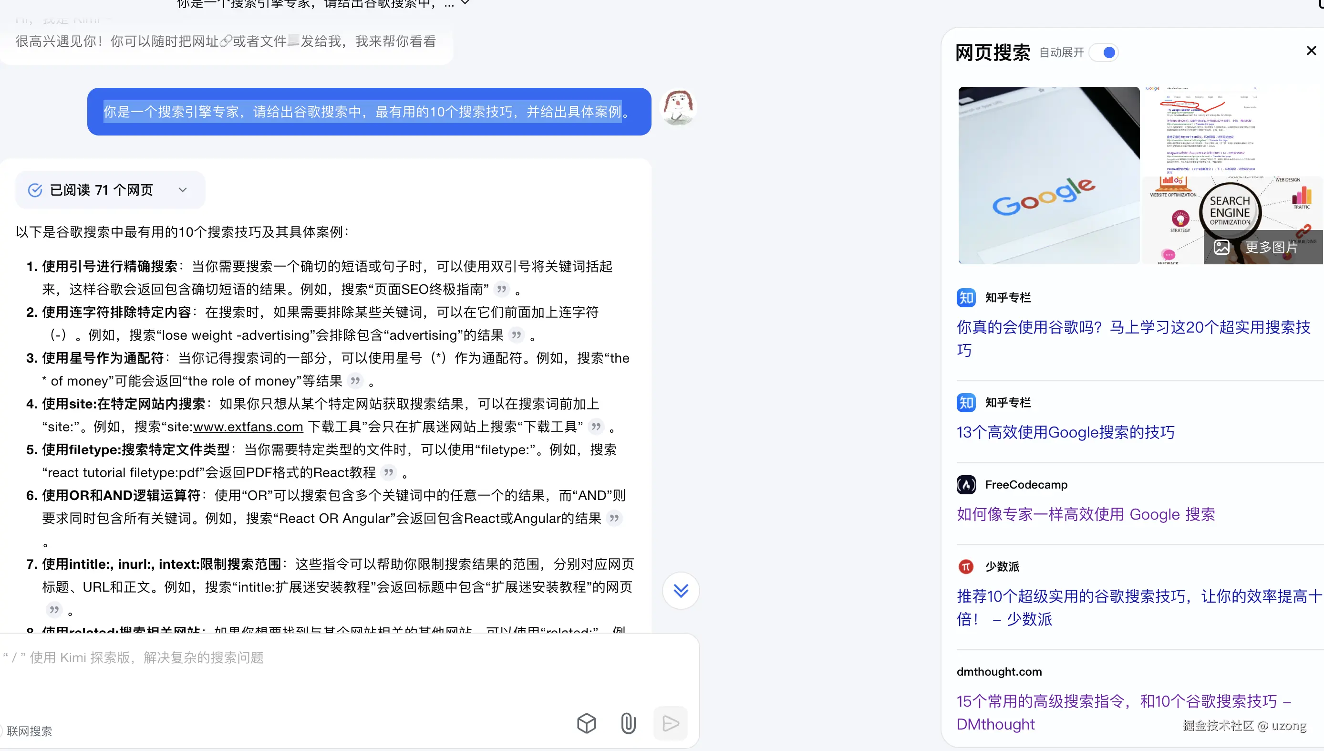1324x751 pixels.
Task: Click the user avatar beside the blue message
Action: (678, 107)
